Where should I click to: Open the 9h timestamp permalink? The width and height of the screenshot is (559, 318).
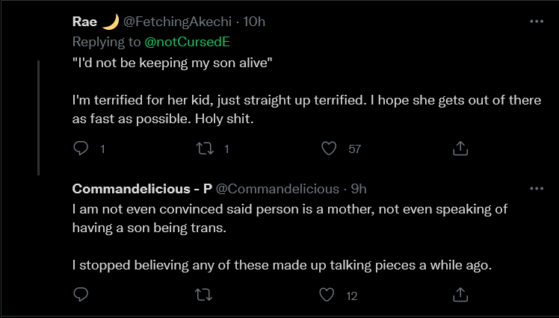(359, 189)
